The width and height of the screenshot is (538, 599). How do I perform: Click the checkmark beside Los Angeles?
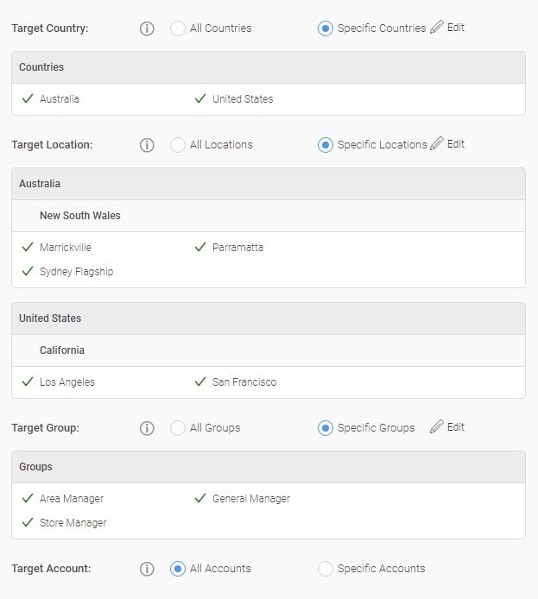click(28, 381)
